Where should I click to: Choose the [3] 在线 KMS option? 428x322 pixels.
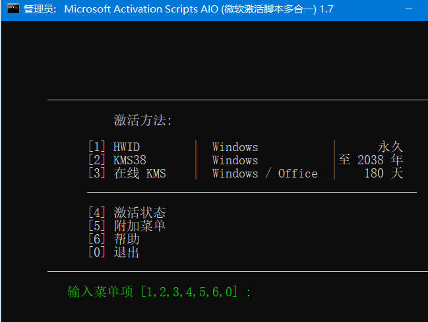click(x=127, y=173)
